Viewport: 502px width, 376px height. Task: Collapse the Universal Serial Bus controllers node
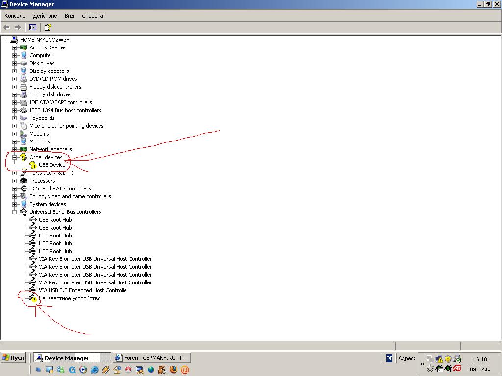click(14, 212)
